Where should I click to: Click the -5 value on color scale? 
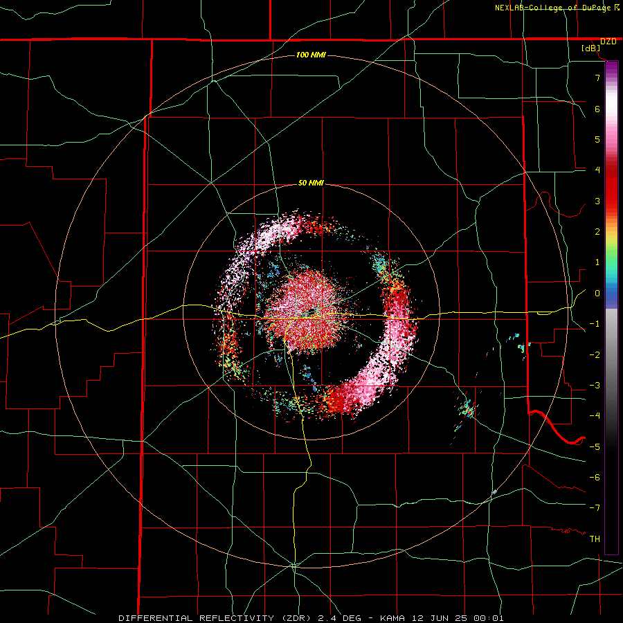point(595,447)
